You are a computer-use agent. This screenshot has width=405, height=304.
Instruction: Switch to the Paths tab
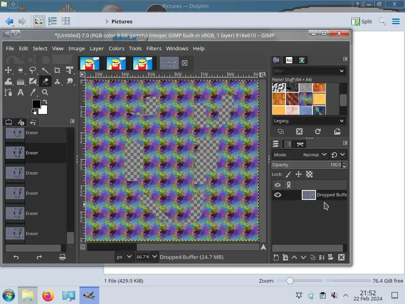(x=300, y=144)
